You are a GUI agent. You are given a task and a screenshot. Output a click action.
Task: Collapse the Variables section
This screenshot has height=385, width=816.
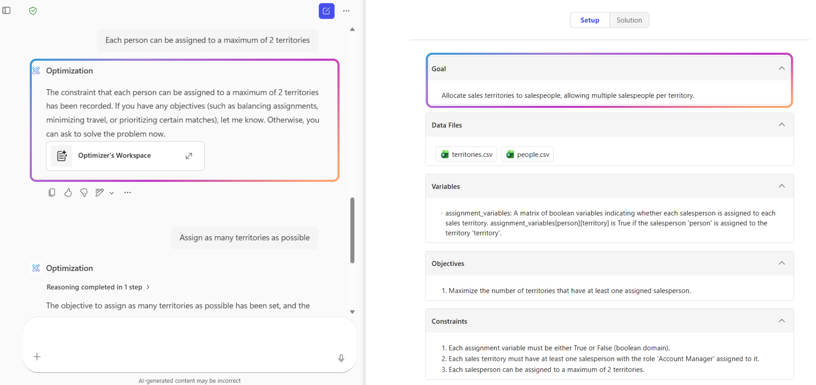pyautogui.click(x=781, y=186)
